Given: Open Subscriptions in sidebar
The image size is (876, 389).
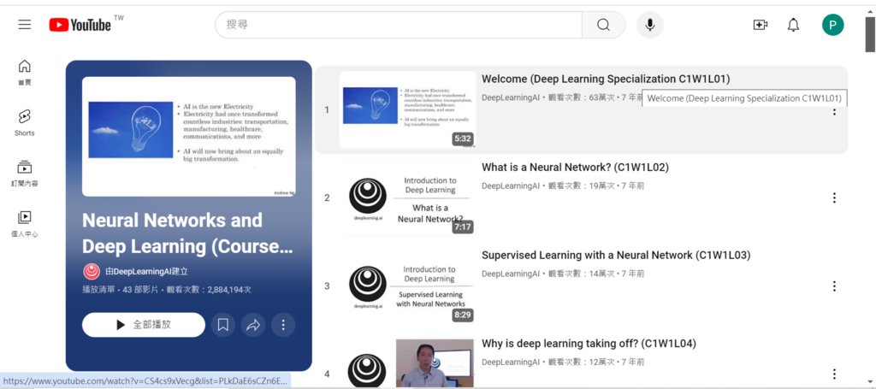Looking at the screenshot, I should click(x=25, y=173).
